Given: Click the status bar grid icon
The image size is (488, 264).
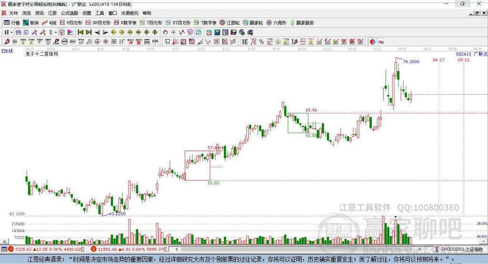Looking at the screenshot, I should click(4, 249).
